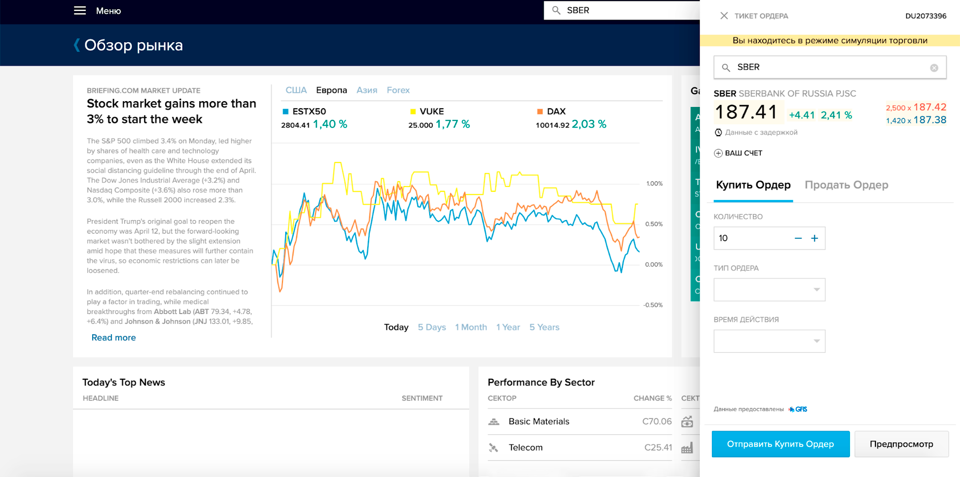This screenshot has height=477, width=960.
Task: Focus the order ticket symbol field
Action: (830, 68)
